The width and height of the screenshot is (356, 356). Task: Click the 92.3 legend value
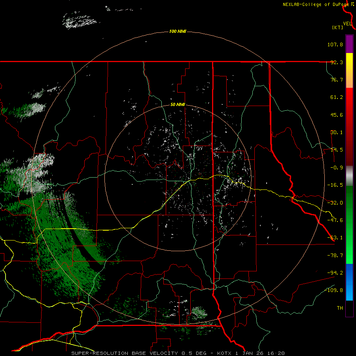coord(337,62)
